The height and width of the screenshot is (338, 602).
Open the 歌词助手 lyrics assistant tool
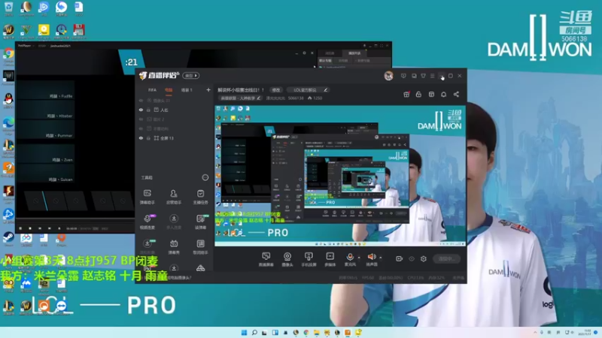pyautogui.click(x=200, y=247)
